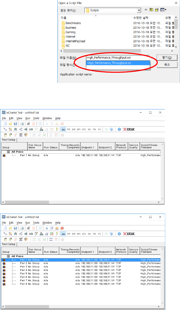Toggle TCP filter in single-pair IxChariot window
This screenshot has height=310, width=180.
69,130
